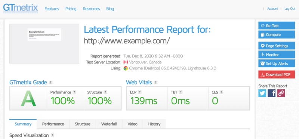Switch to the Video tab

click(132, 124)
